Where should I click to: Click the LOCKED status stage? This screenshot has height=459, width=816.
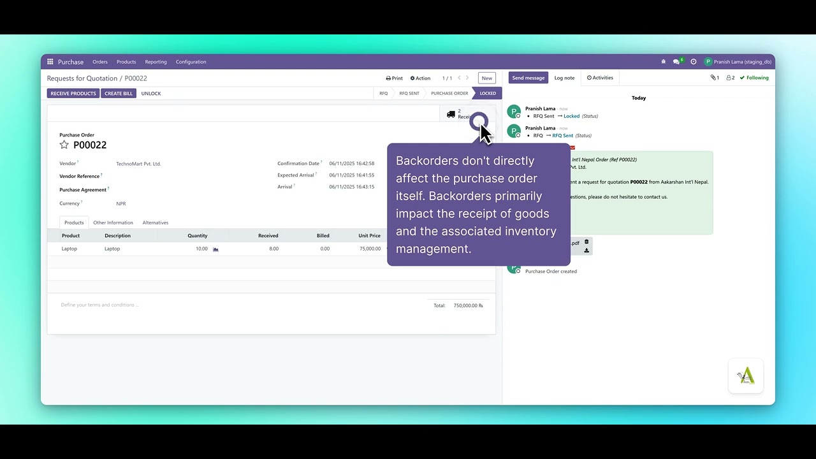pos(488,93)
